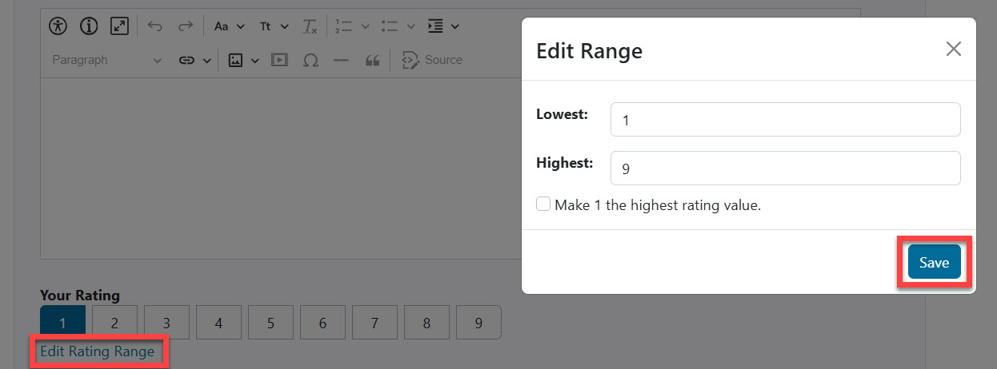Click the insert image icon
Image resolution: width=997 pixels, height=369 pixels.
tap(235, 60)
